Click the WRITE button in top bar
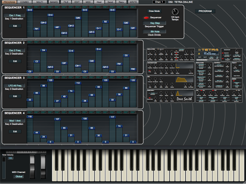Viewport: 246px width, 184px height. click(133, 2)
